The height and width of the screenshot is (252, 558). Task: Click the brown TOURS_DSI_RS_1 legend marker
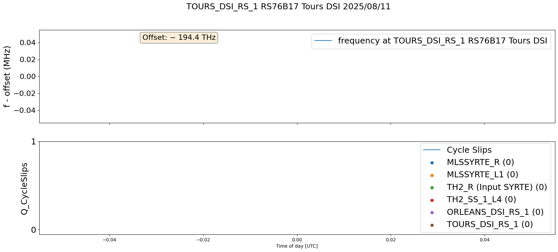(432, 225)
